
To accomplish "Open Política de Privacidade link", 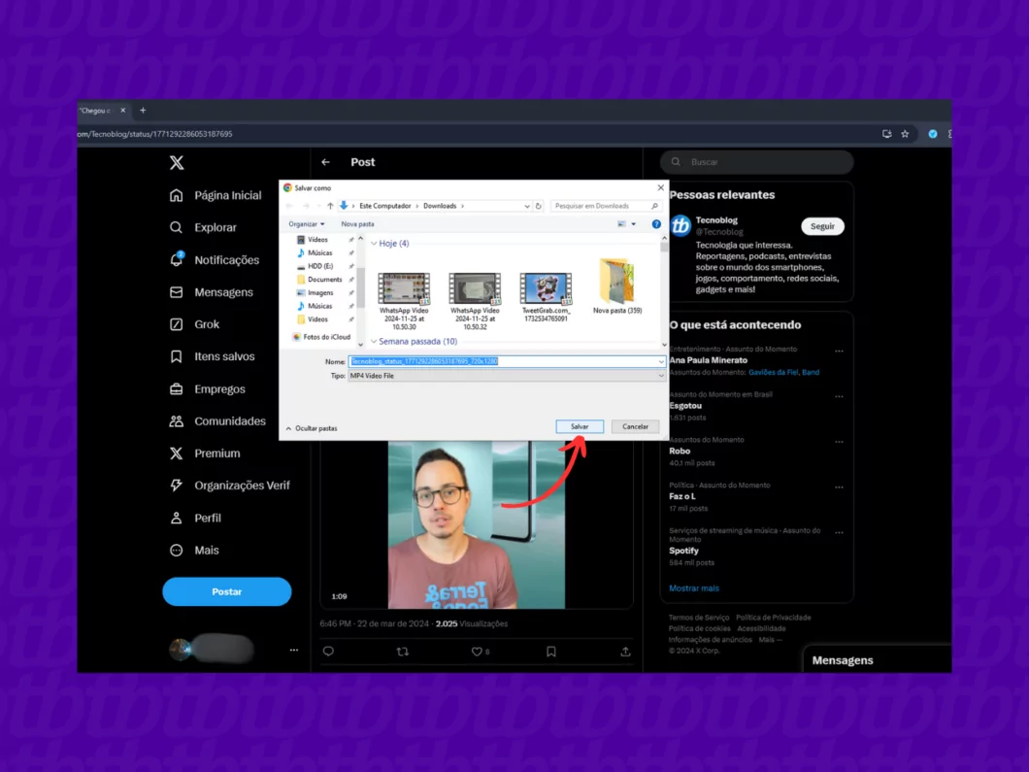I will click(x=774, y=618).
